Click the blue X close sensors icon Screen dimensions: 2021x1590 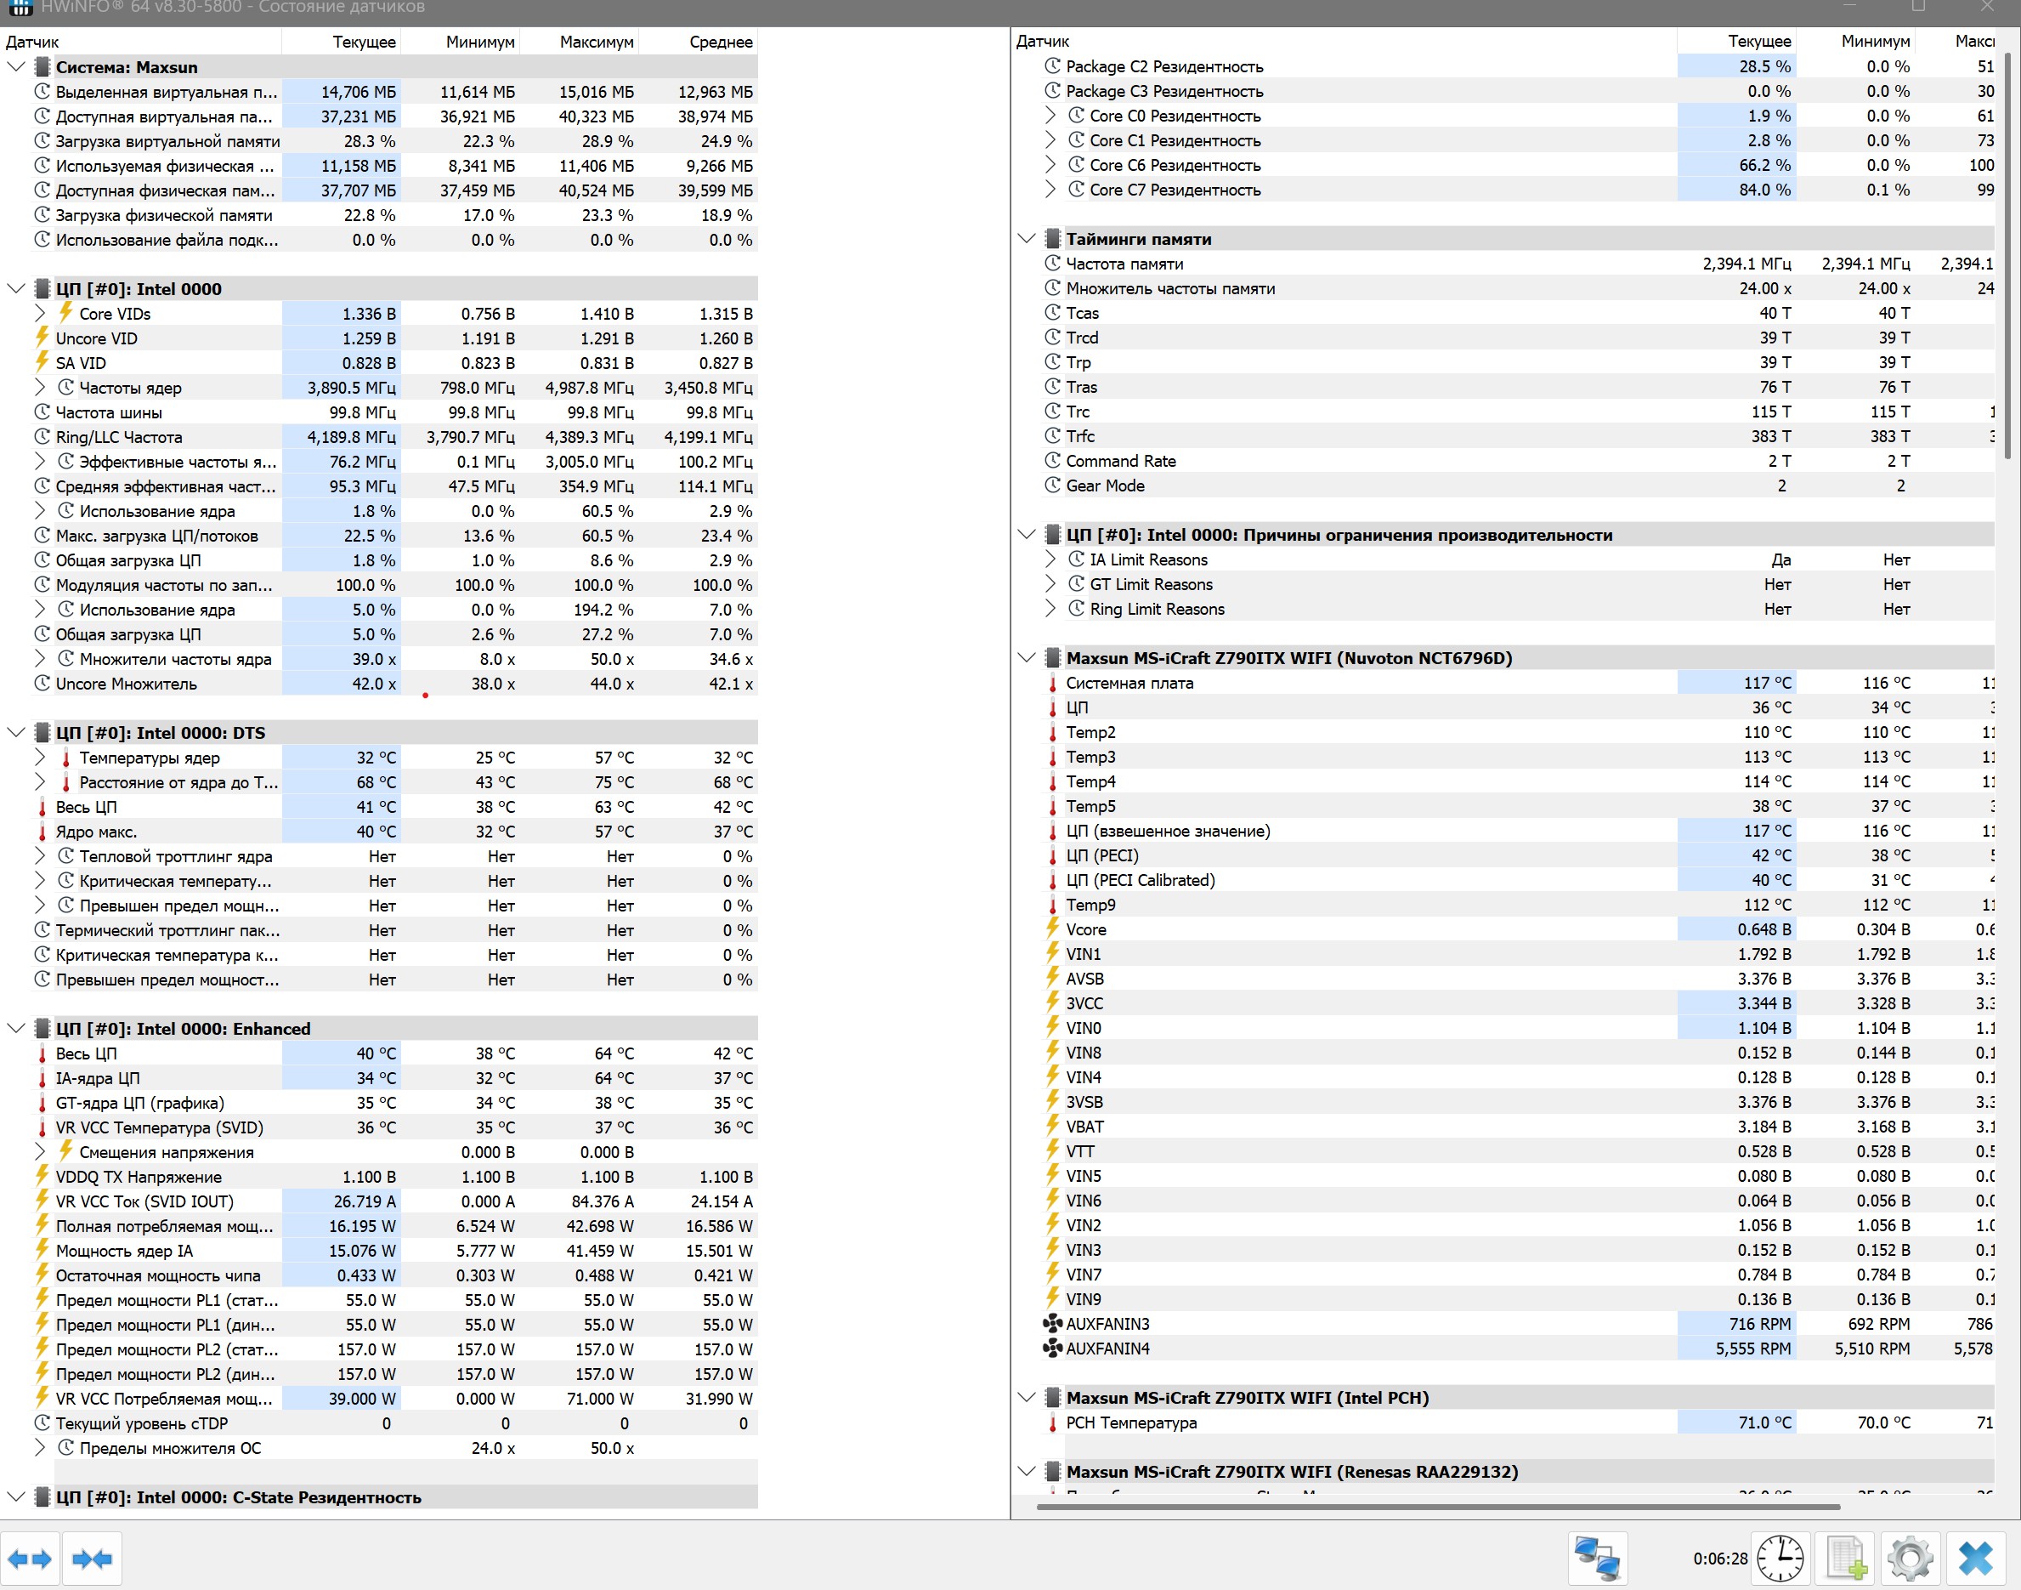click(x=1974, y=1559)
